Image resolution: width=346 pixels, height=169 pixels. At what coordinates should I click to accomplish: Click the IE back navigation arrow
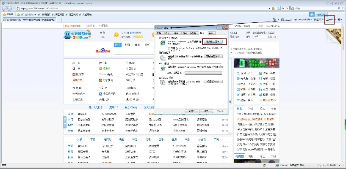4,9
